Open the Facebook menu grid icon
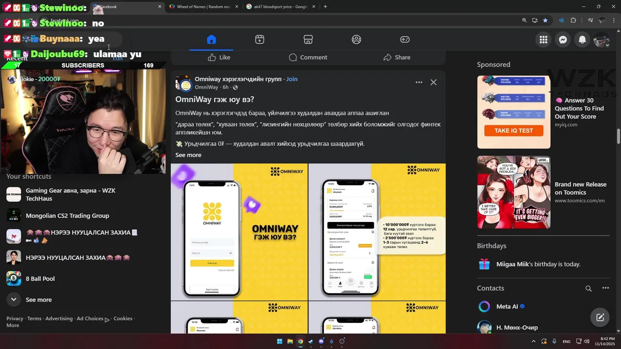This screenshot has width=621, height=349. click(543, 40)
